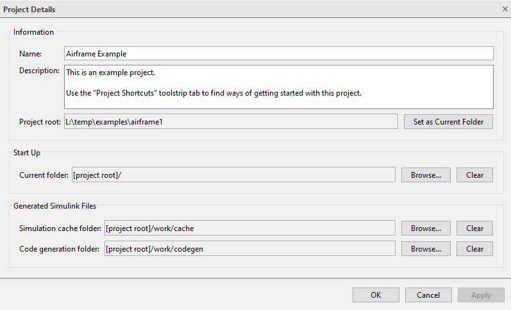Screen dimensions: 511x310
Task: Click the Start Up current folder field
Action: tap(233, 175)
